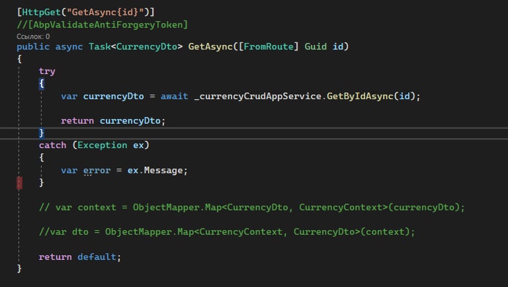Click the highlighted closing brace of the try block

click(x=42, y=133)
